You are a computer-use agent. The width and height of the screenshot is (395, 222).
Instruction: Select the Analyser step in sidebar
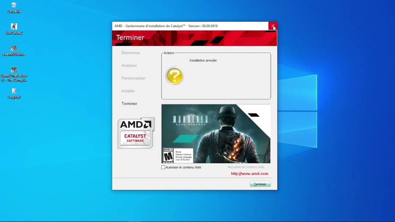(x=129, y=65)
